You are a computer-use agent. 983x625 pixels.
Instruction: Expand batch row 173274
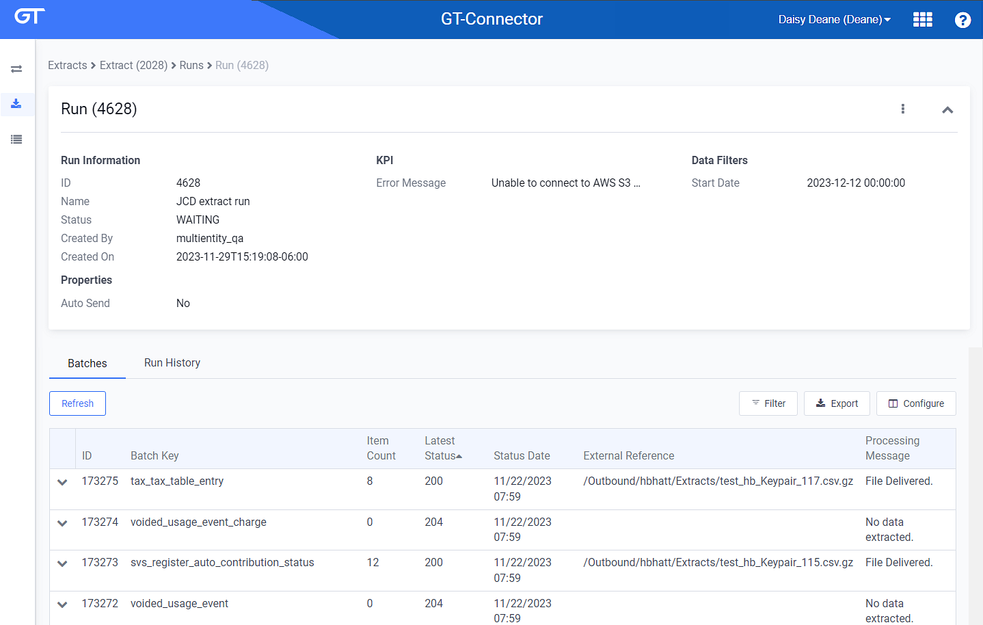(x=62, y=523)
